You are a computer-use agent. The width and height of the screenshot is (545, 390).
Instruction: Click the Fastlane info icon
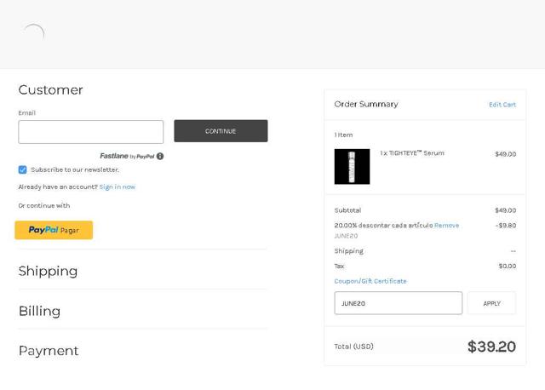coord(160,156)
